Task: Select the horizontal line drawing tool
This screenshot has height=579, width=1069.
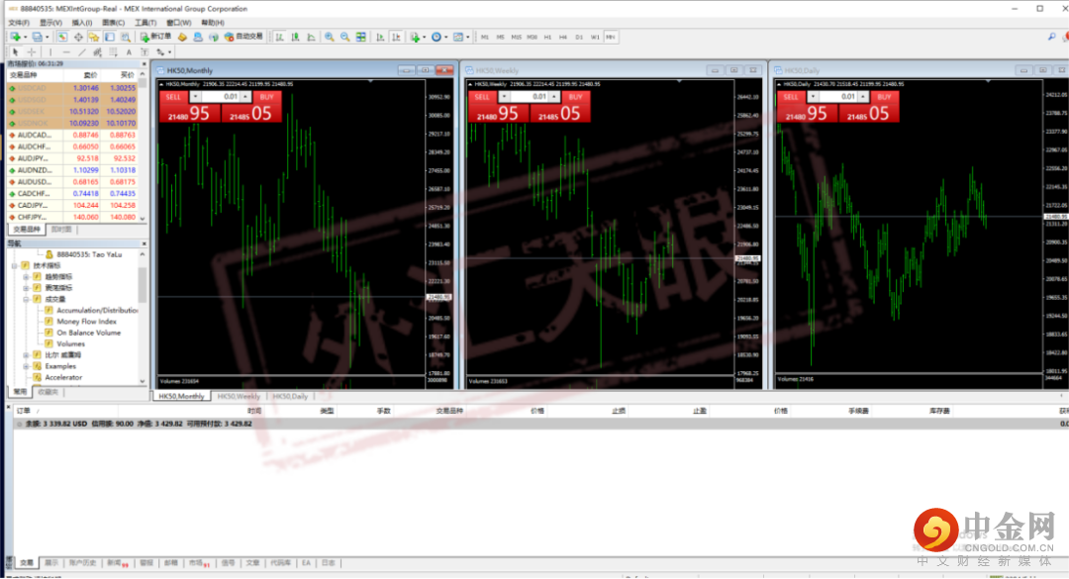Action: point(66,51)
